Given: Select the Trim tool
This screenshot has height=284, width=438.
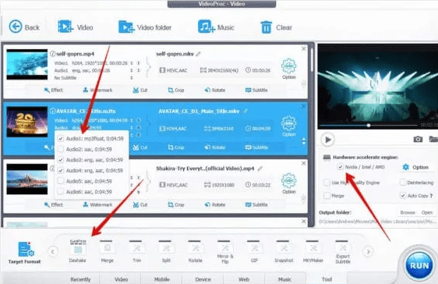Looking at the screenshot, I should click(x=136, y=251).
